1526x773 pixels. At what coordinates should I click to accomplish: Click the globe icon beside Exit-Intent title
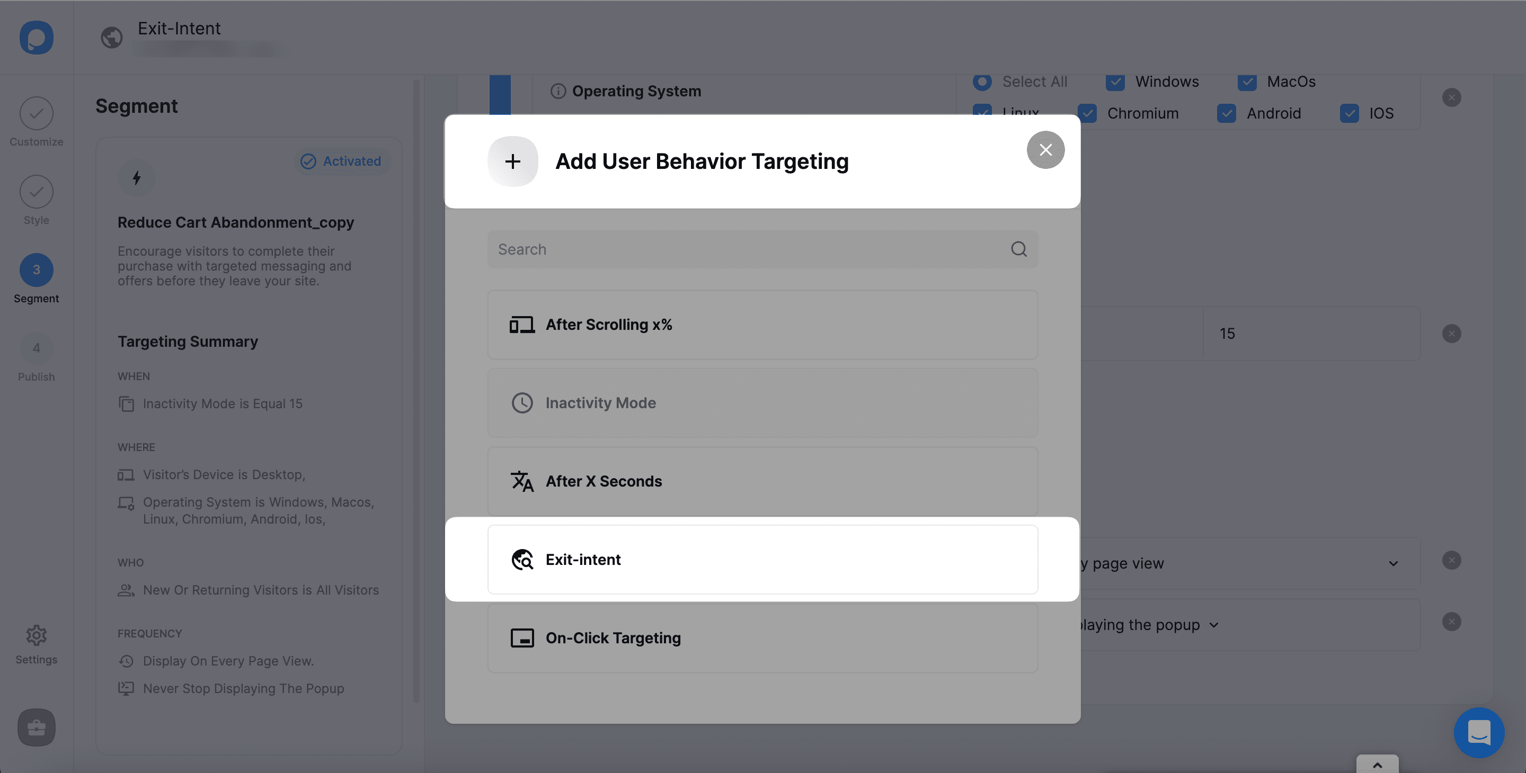[x=111, y=37]
